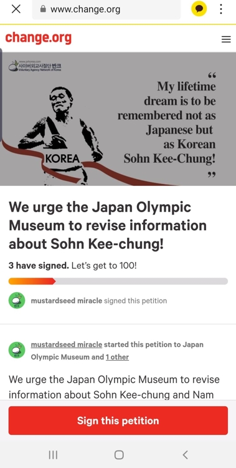Click the Sign this petition button
Screen dimensions: 236x468
click(118, 421)
